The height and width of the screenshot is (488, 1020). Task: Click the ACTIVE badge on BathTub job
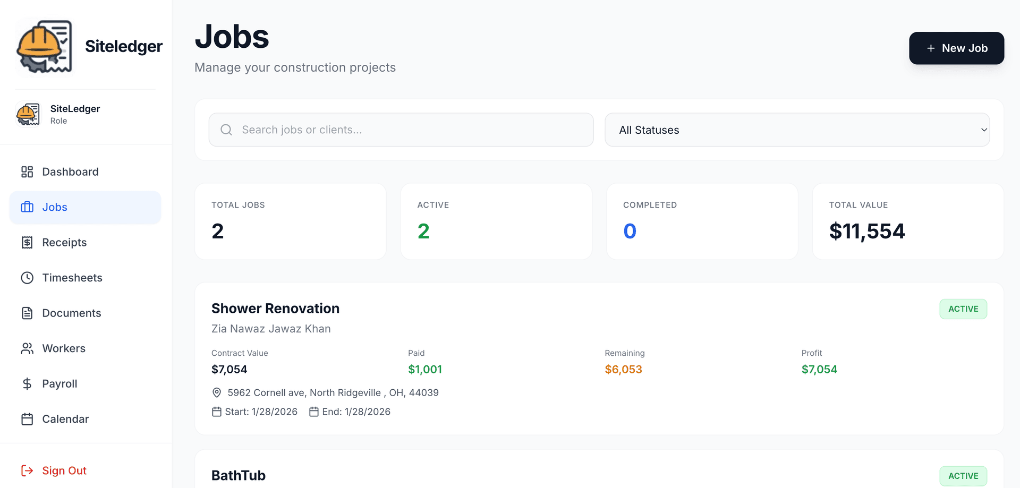point(963,476)
